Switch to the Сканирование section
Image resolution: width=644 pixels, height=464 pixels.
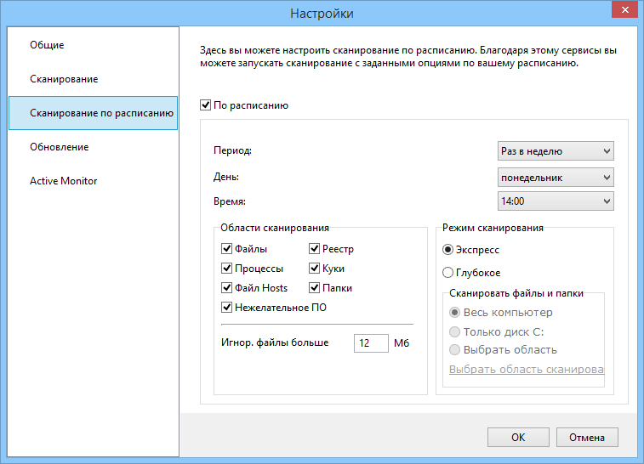point(64,79)
